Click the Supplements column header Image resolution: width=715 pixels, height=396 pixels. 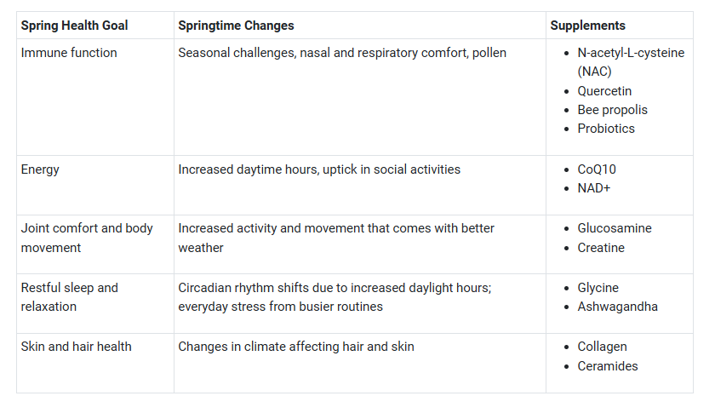tap(587, 26)
